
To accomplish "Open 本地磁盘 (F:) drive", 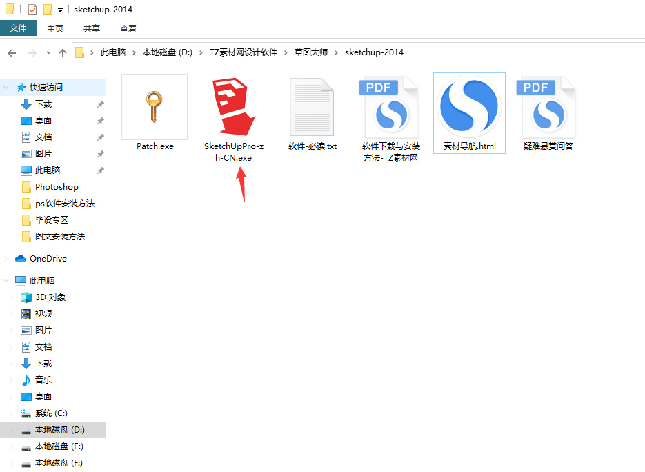I will tap(59, 463).
